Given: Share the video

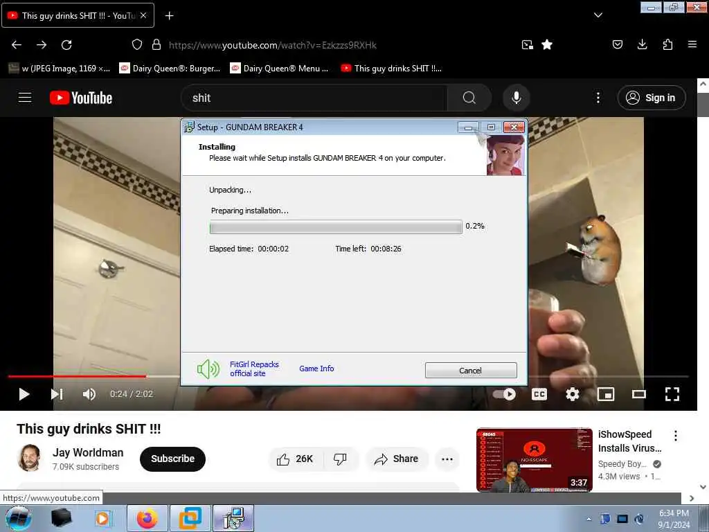Looking at the screenshot, I should pos(396,459).
